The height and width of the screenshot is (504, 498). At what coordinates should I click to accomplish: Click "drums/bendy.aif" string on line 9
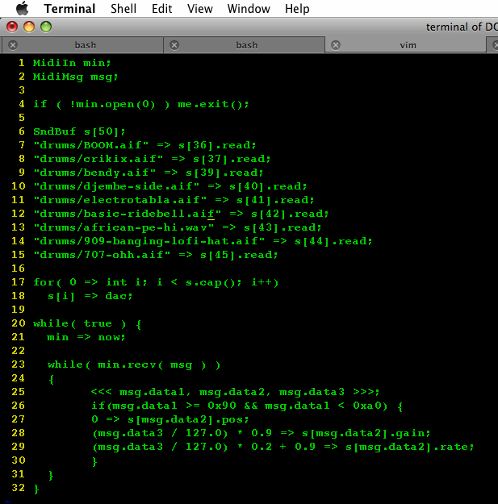pyautogui.click(x=94, y=173)
